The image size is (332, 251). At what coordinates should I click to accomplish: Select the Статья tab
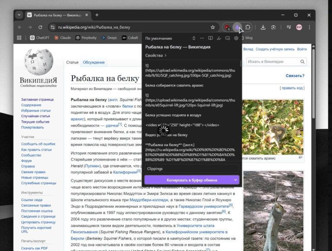coord(72,62)
